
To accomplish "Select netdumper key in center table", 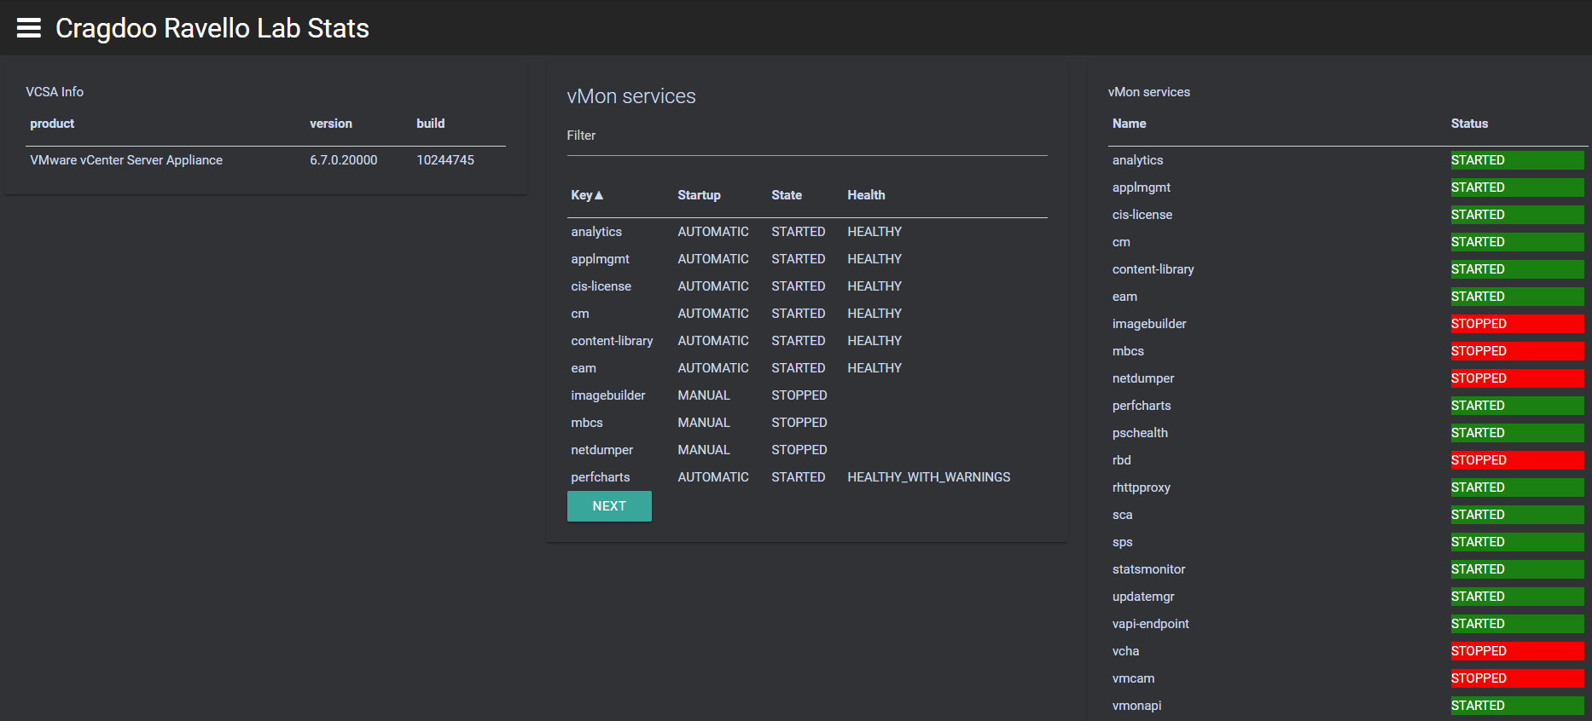I will (602, 450).
